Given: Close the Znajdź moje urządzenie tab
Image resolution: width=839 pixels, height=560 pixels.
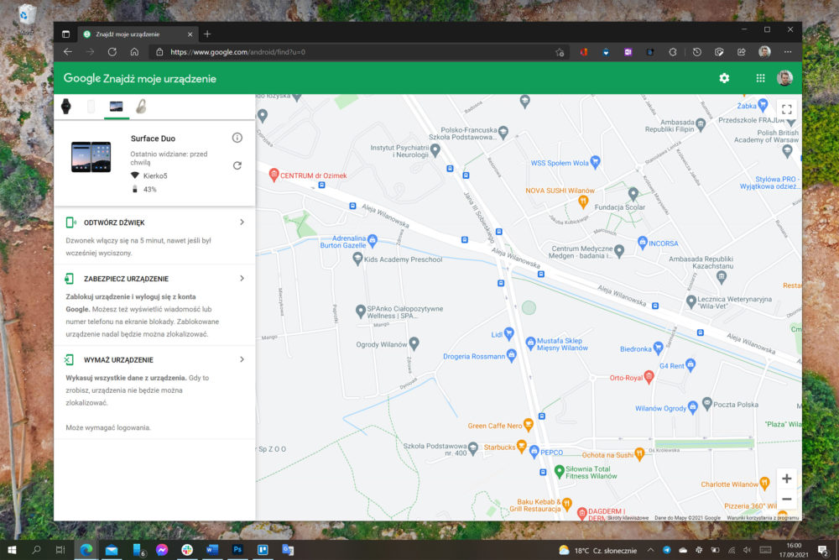Looking at the screenshot, I should click(x=190, y=34).
